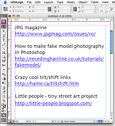Activate the Hand tool
This screenshot has width=115, height=126.
tap(4, 96)
